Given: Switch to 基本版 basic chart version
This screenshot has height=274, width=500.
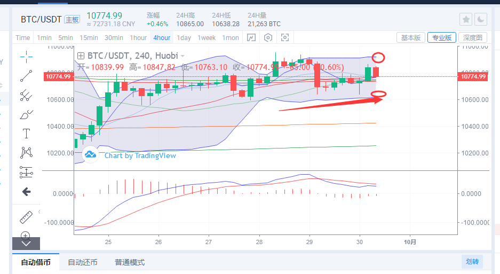Looking at the screenshot, I should tap(411, 38).
